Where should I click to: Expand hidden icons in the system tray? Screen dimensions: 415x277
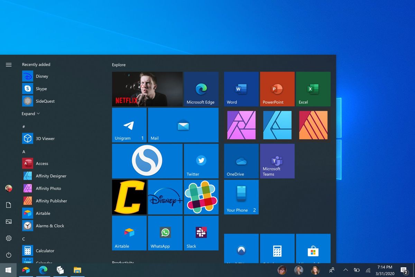point(345,270)
